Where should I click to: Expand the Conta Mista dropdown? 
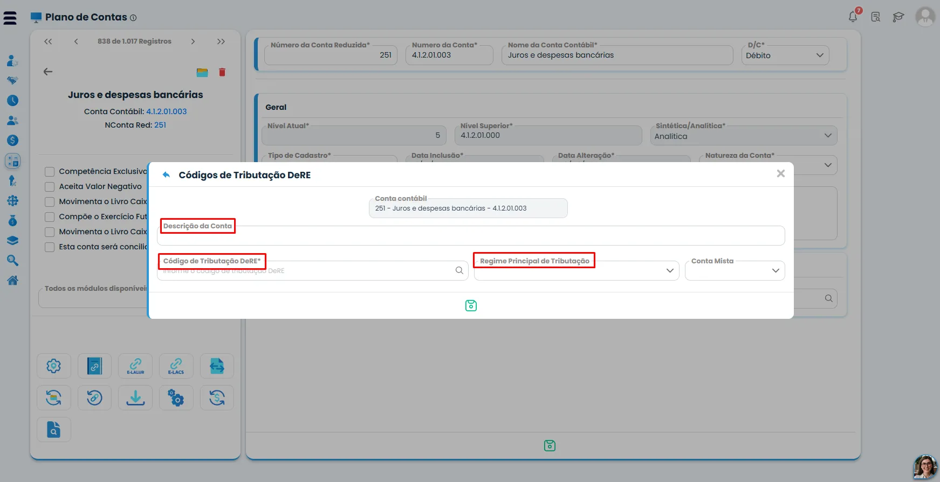pos(735,270)
